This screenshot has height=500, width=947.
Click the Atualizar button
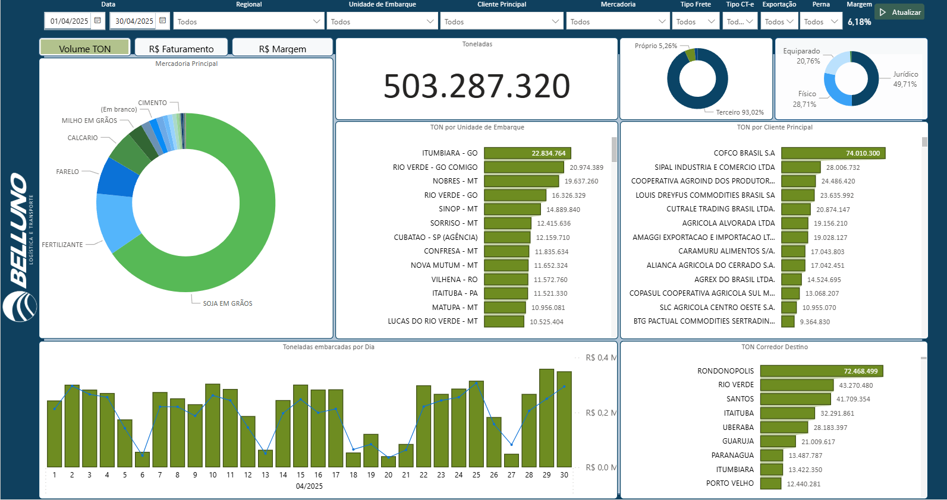coord(899,12)
